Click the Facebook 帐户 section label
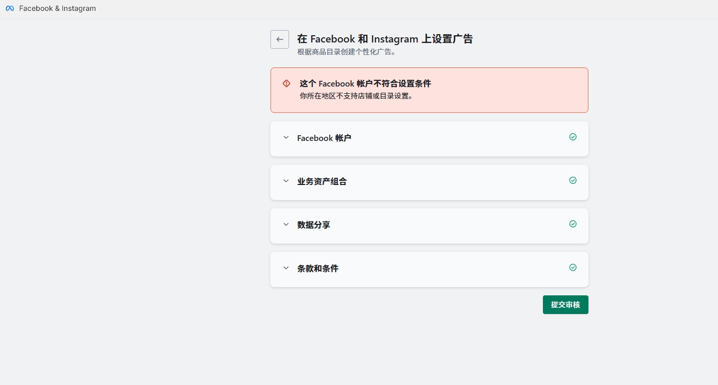 (324, 138)
